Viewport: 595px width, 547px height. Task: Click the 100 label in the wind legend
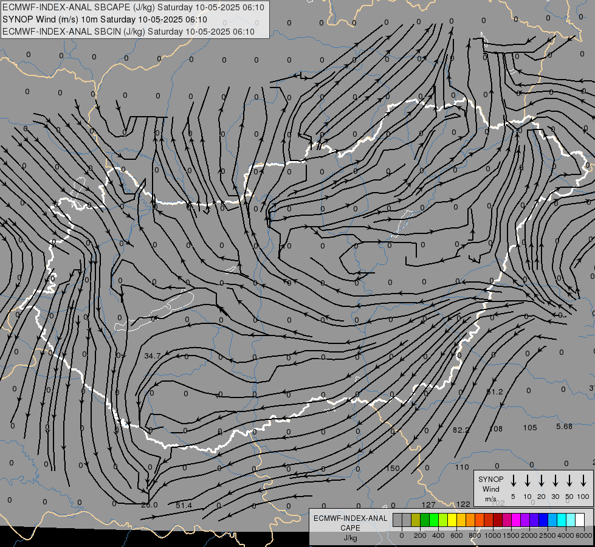(583, 497)
